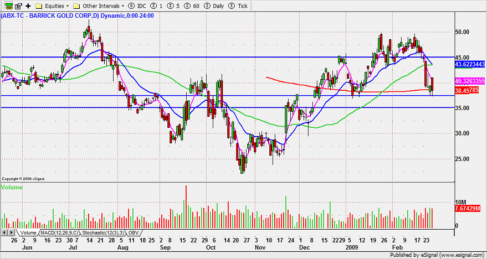The width and height of the screenshot is (487, 259).
Task: Switch to the 1 minute interval
Action: tap(157, 6)
